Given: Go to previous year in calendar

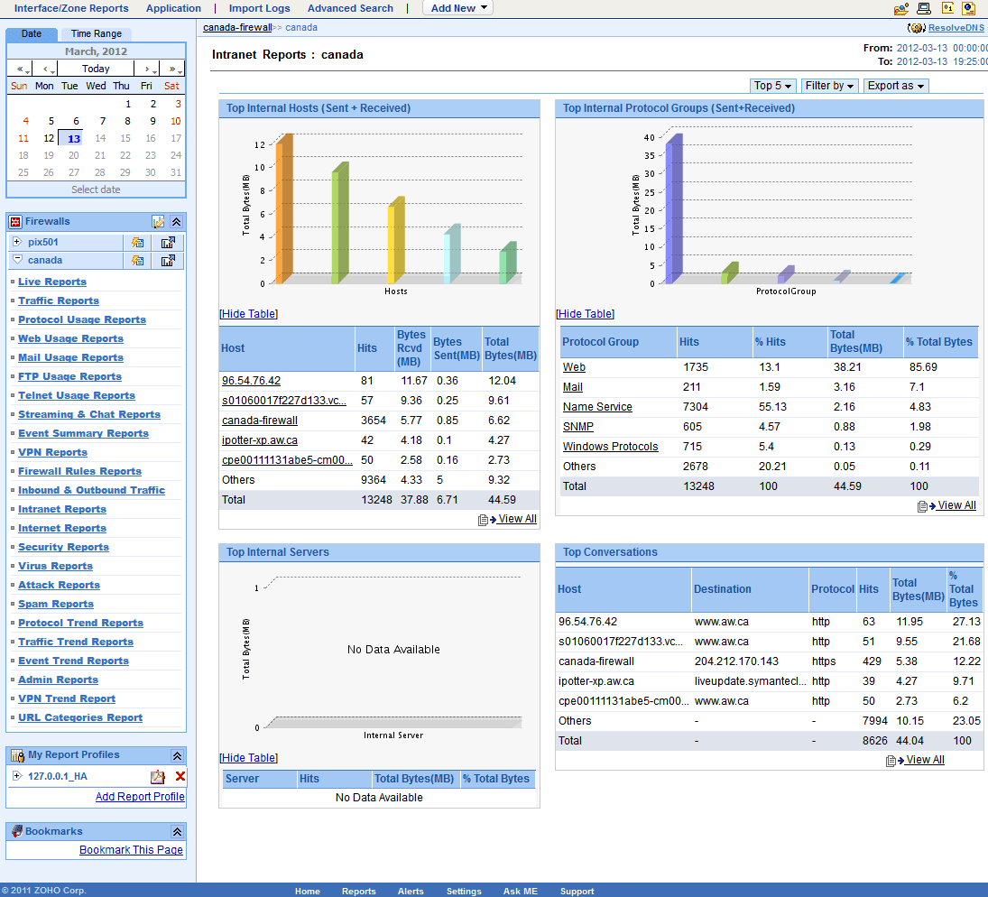Looking at the screenshot, I should (x=20, y=69).
